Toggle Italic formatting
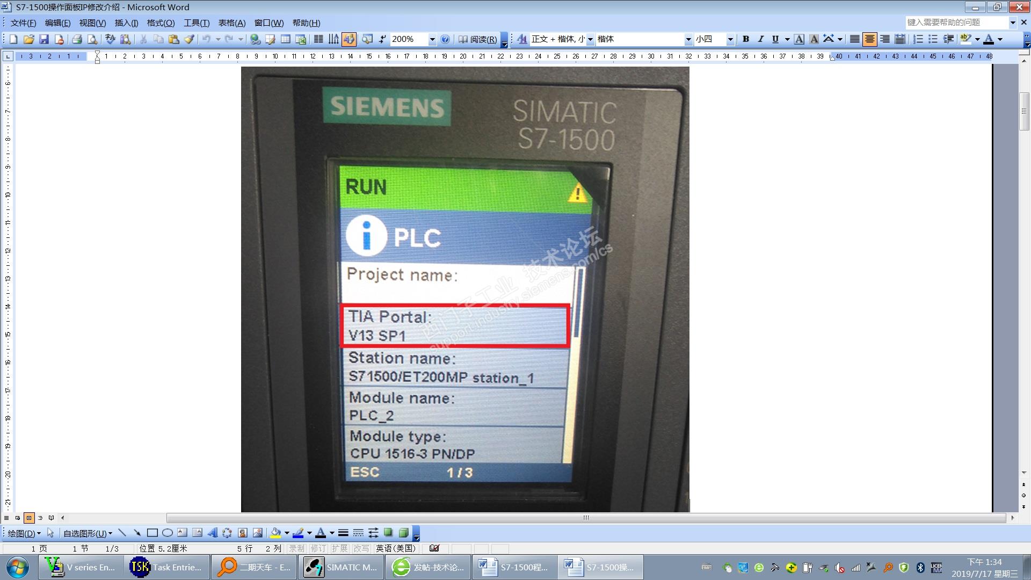This screenshot has height=580, width=1031. (x=760, y=39)
